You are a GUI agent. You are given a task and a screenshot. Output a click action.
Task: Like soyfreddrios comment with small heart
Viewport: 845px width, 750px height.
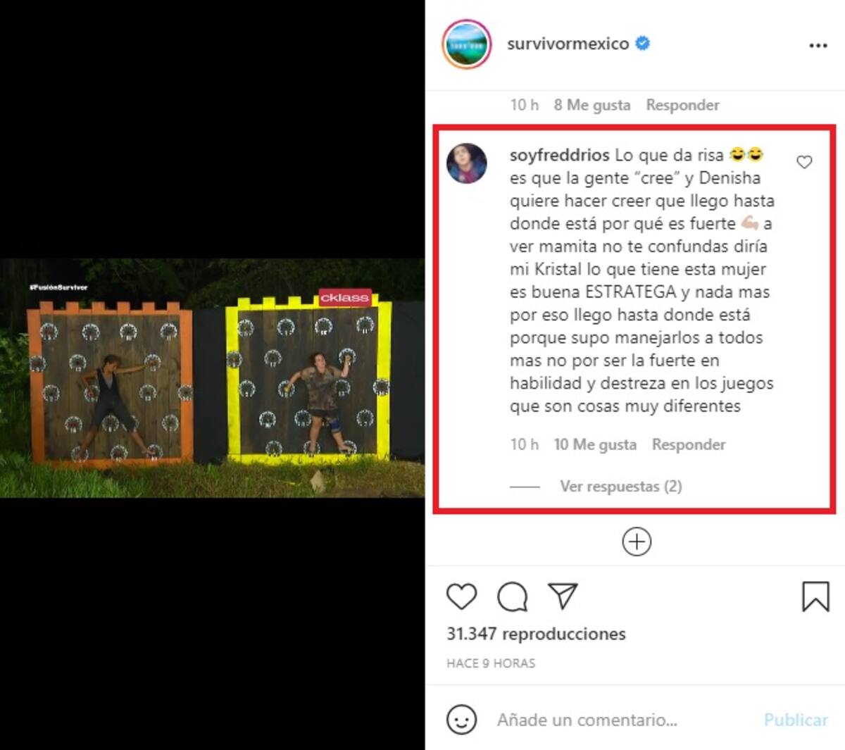(804, 162)
